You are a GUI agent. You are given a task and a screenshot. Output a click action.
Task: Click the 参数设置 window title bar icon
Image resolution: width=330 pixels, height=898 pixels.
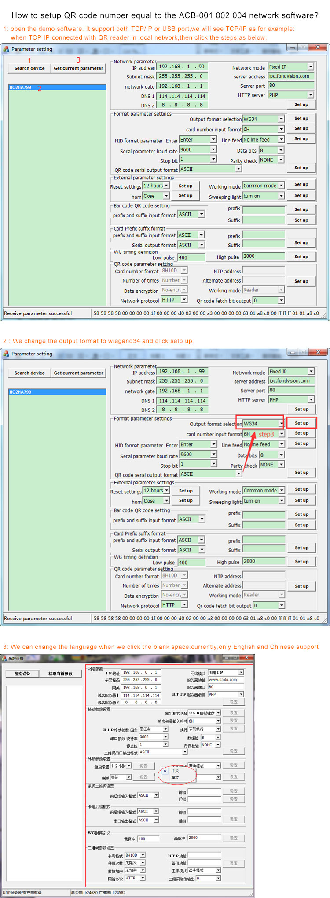tap(4, 659)
